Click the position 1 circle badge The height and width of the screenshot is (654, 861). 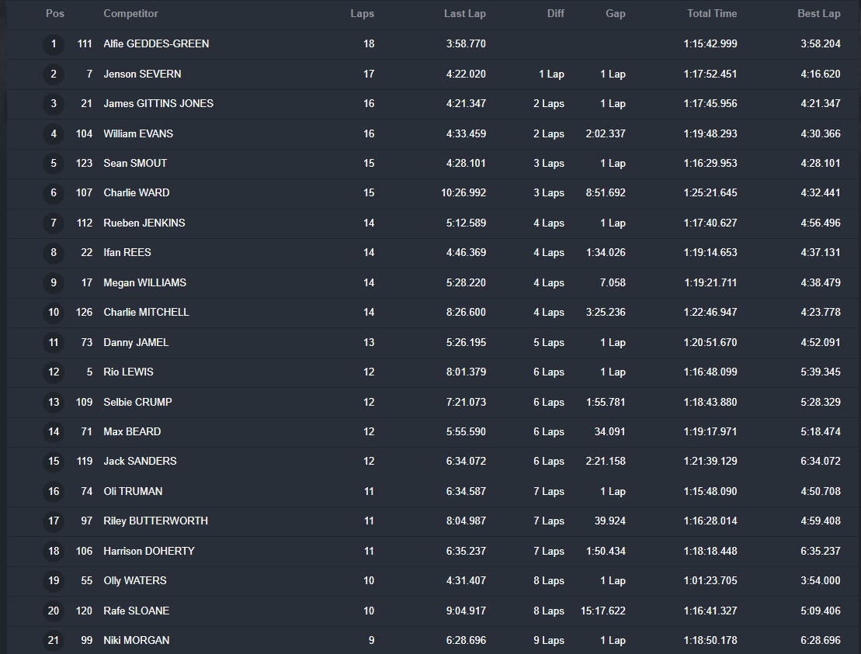pos(54,44)
